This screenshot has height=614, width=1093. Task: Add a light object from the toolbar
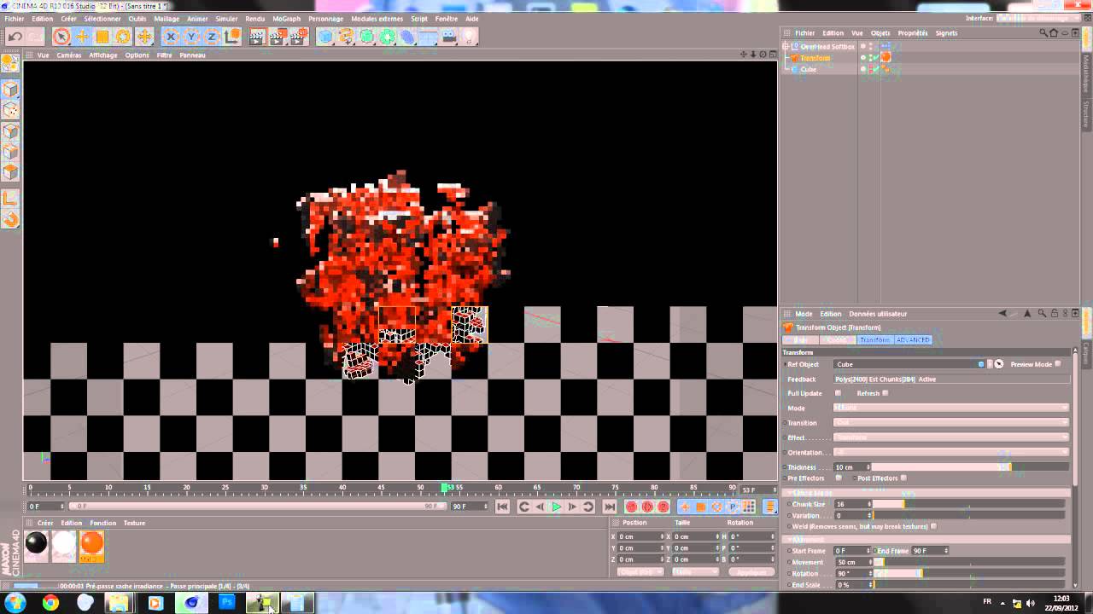(x=469, y=37)
